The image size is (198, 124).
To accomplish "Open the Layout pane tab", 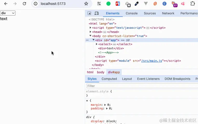I will click(x=127, y=79).
